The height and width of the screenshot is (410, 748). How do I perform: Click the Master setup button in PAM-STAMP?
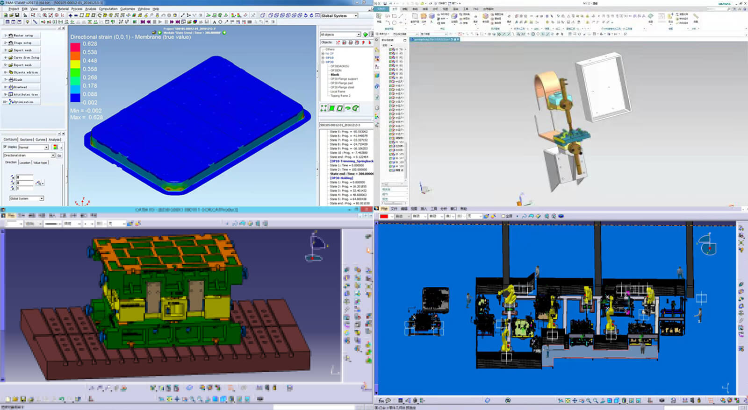pyautogui.click(x=22, y=35)
